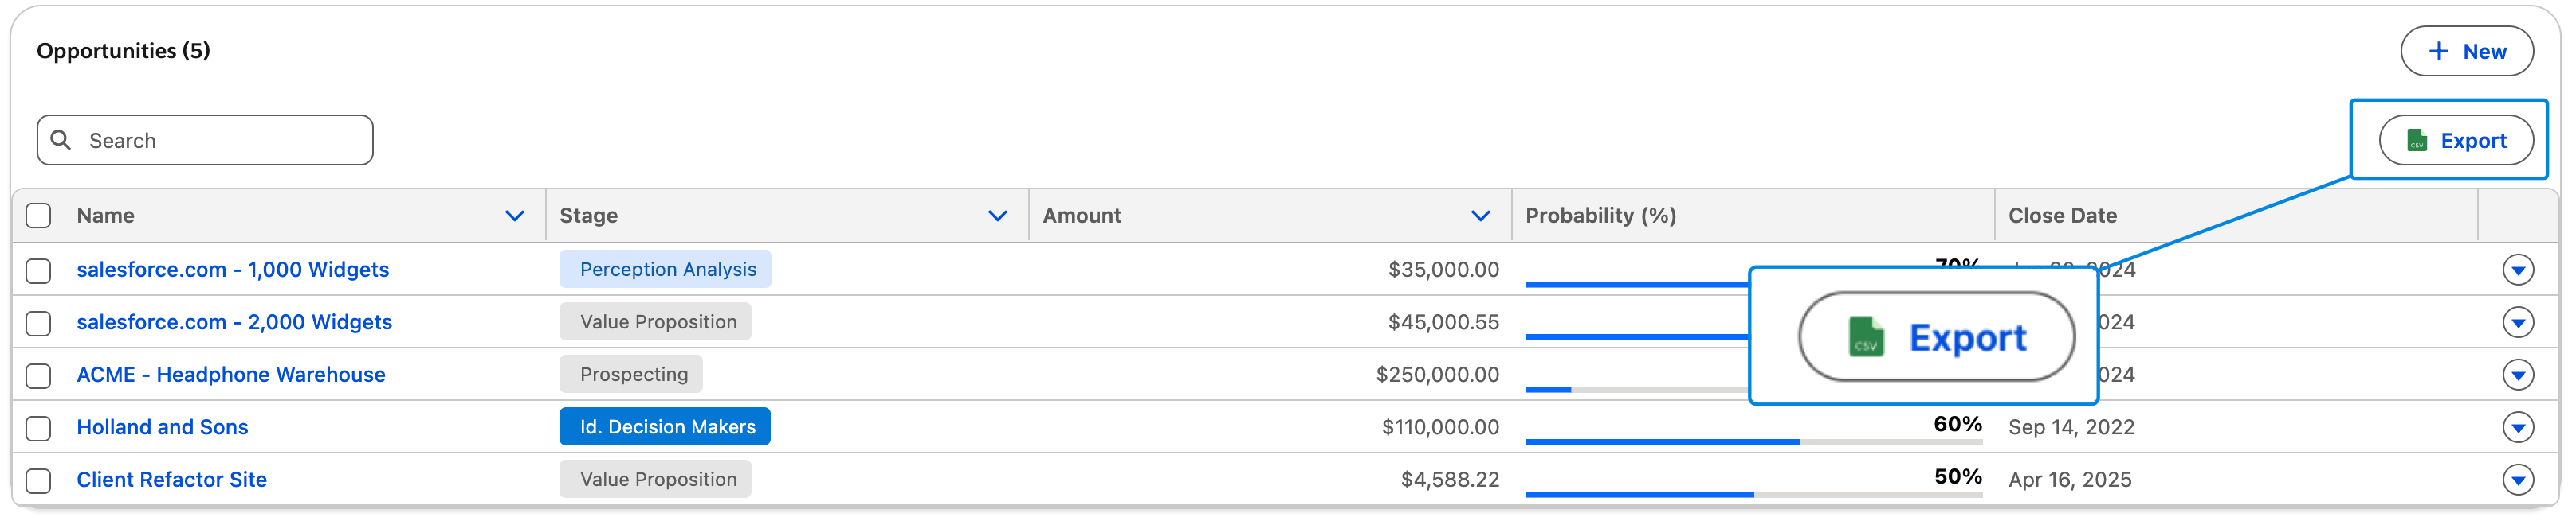
Task: Click the magnifier icon in the search box
Action: 61,140
